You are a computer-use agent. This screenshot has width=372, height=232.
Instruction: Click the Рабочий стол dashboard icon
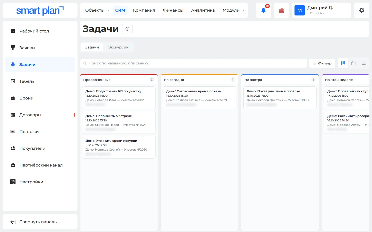point(13,31)
